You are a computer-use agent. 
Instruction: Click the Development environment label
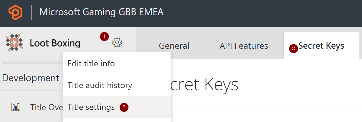(x=31, y=78)
